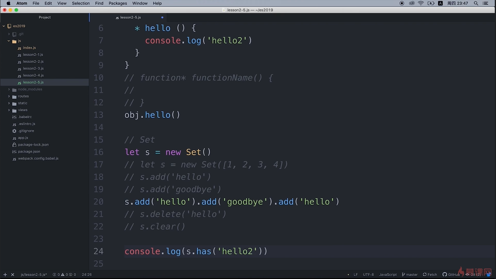496x279 pixels.
Task: Click the obj.hello() code line
Action: [152, 115]
